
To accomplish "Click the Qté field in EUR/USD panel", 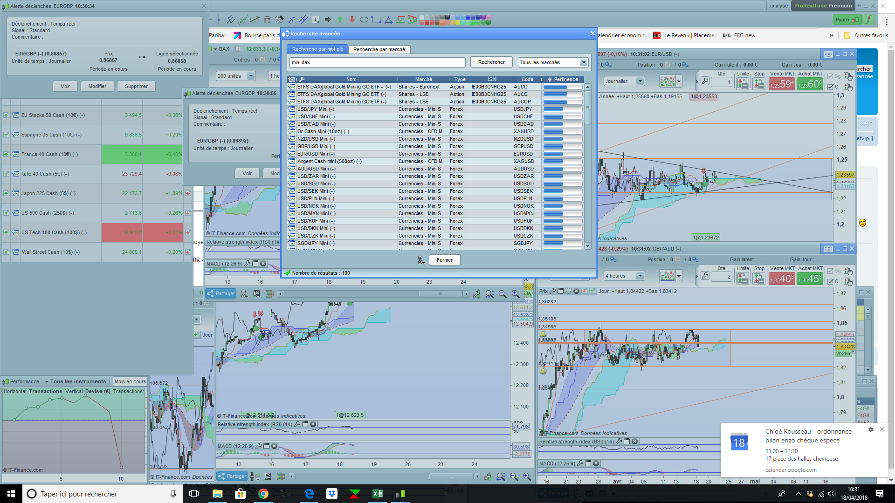I will click(722, 82).
